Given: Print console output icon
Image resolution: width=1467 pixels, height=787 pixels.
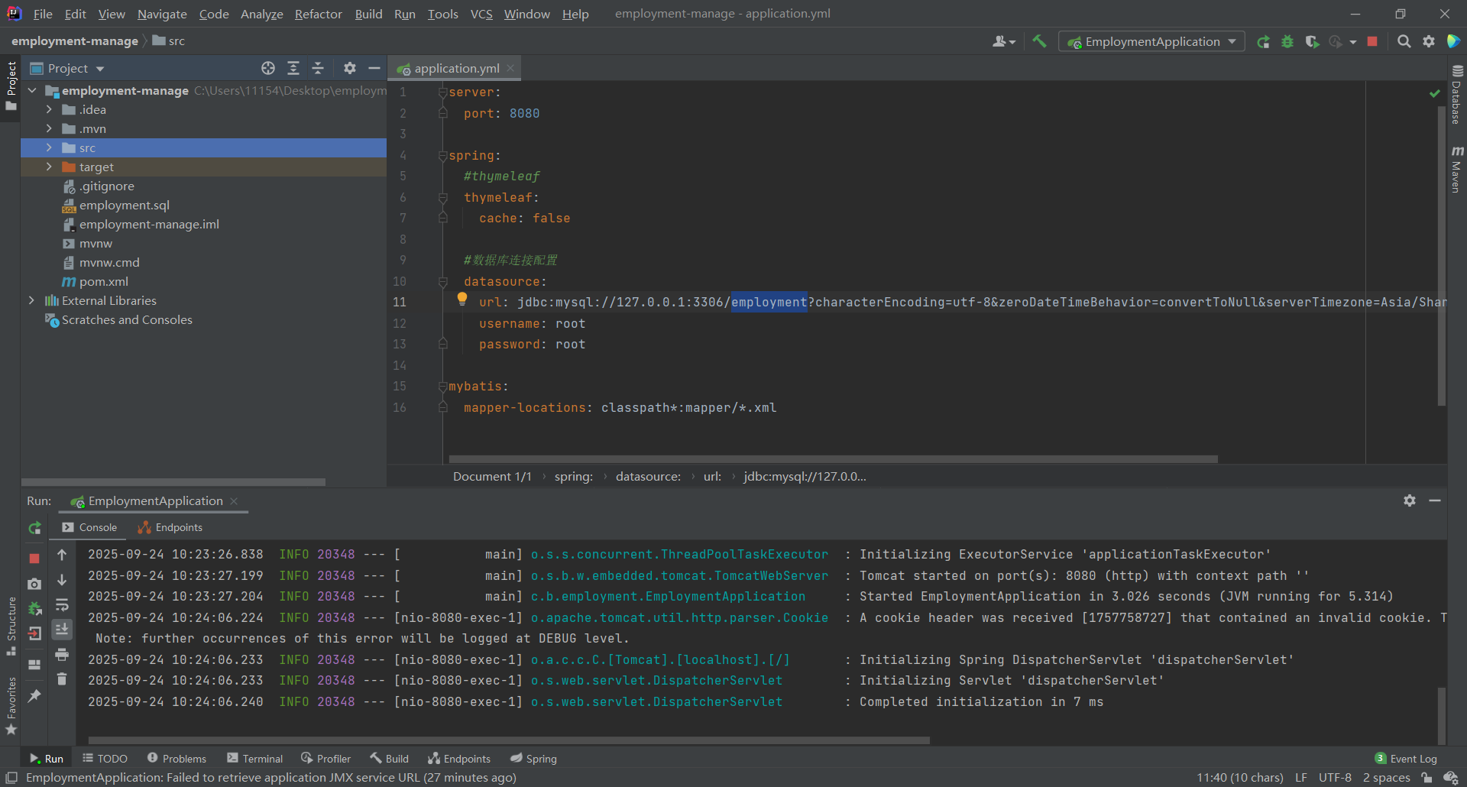Looking at the screenshot, I should click(62, 654).
